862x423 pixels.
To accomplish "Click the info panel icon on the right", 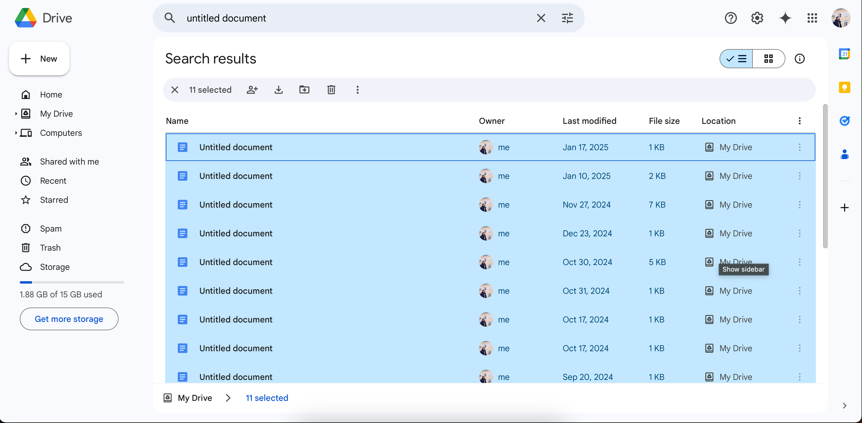I will pyautogui.click(x=800, y=58).
